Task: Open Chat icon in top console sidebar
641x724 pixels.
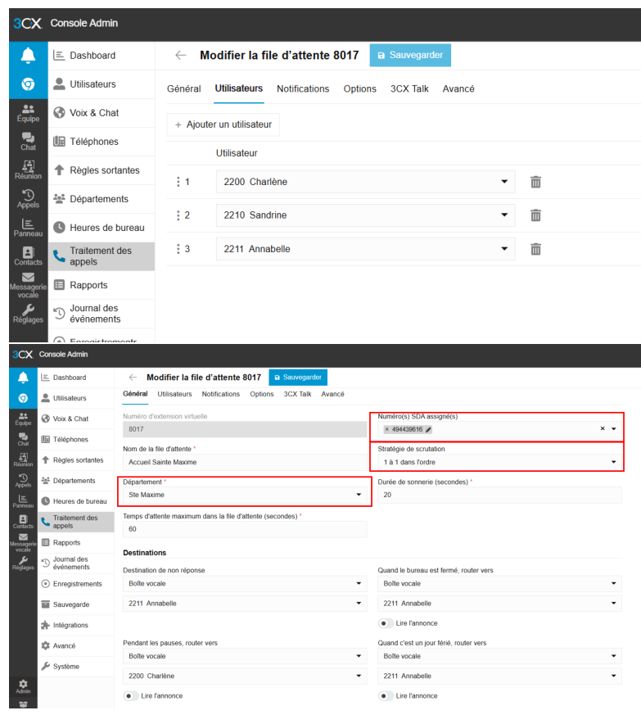Action: point(28,142)
